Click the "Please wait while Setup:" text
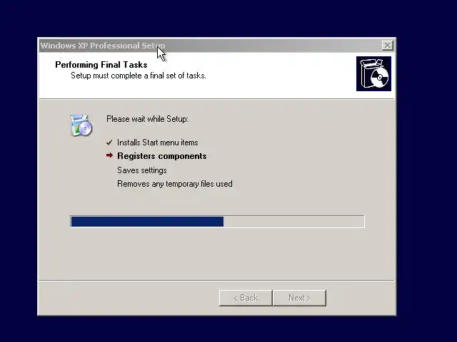Image resolution: width=457 pixels, height=342 pixels. (x=147, y=119)
